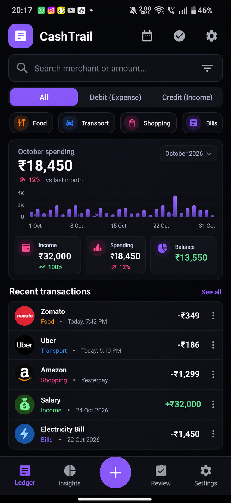Screen dimensions: 231x503
Task: Open the Review clipboard tab
Action: (x=161, y=476)
